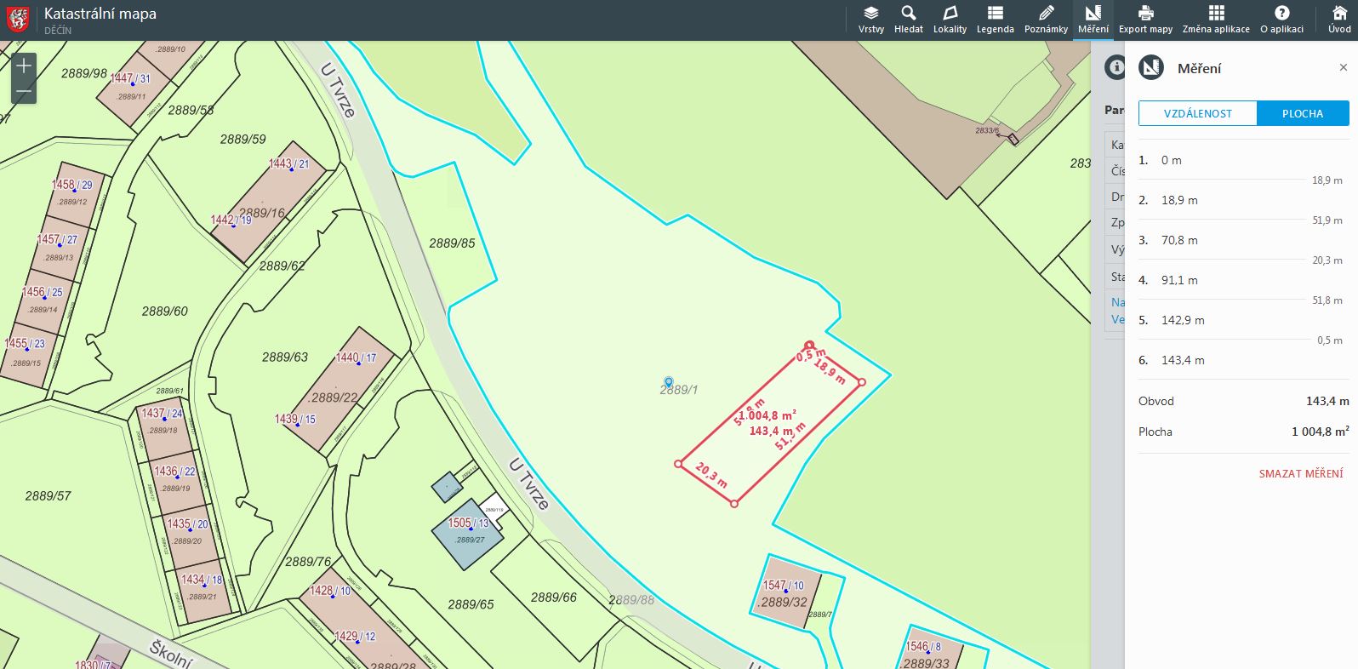The image size is (1358, 669).
Task: Close the Měření panel
Action: click(x=1343, y=67)
